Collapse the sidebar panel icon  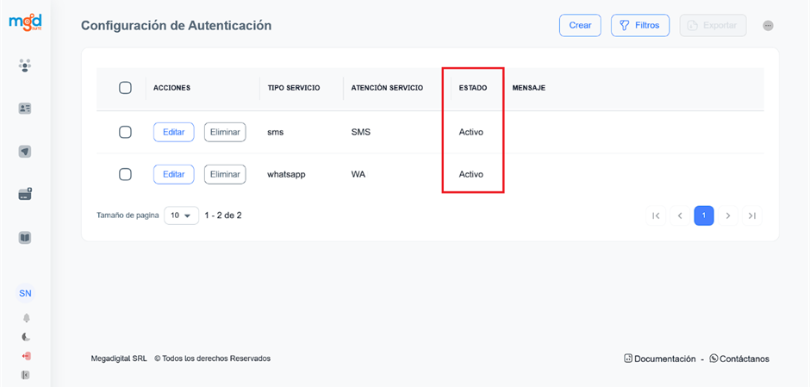26,375
